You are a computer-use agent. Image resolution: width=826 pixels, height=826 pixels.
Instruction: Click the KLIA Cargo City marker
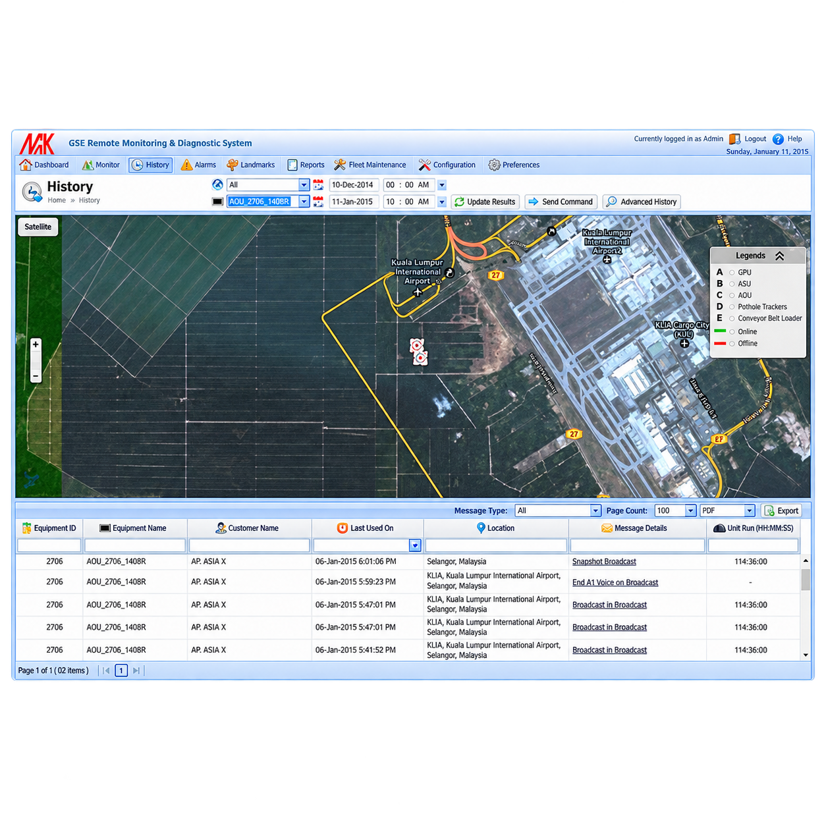click(x=684, y=343)
